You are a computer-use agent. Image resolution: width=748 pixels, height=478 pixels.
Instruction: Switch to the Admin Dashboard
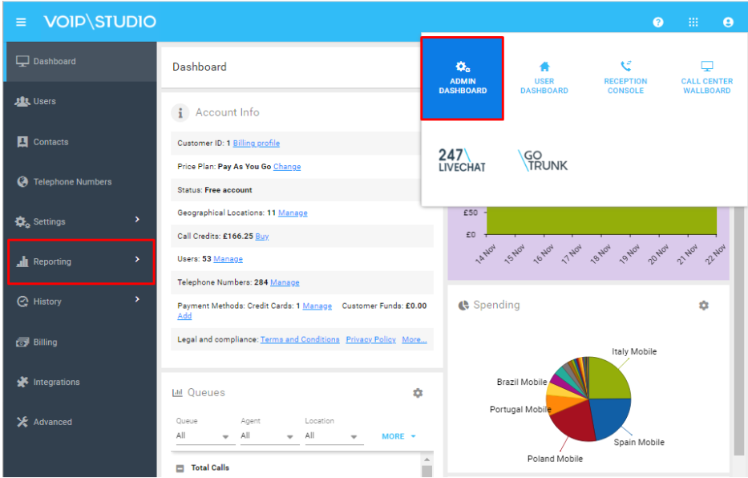pyautogui.click(x=463, y=77)
